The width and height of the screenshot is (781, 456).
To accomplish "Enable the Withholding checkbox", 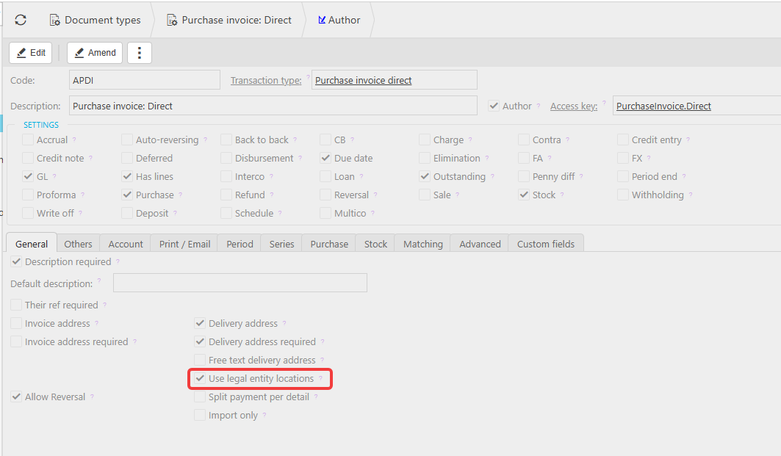I will [622, 195].
